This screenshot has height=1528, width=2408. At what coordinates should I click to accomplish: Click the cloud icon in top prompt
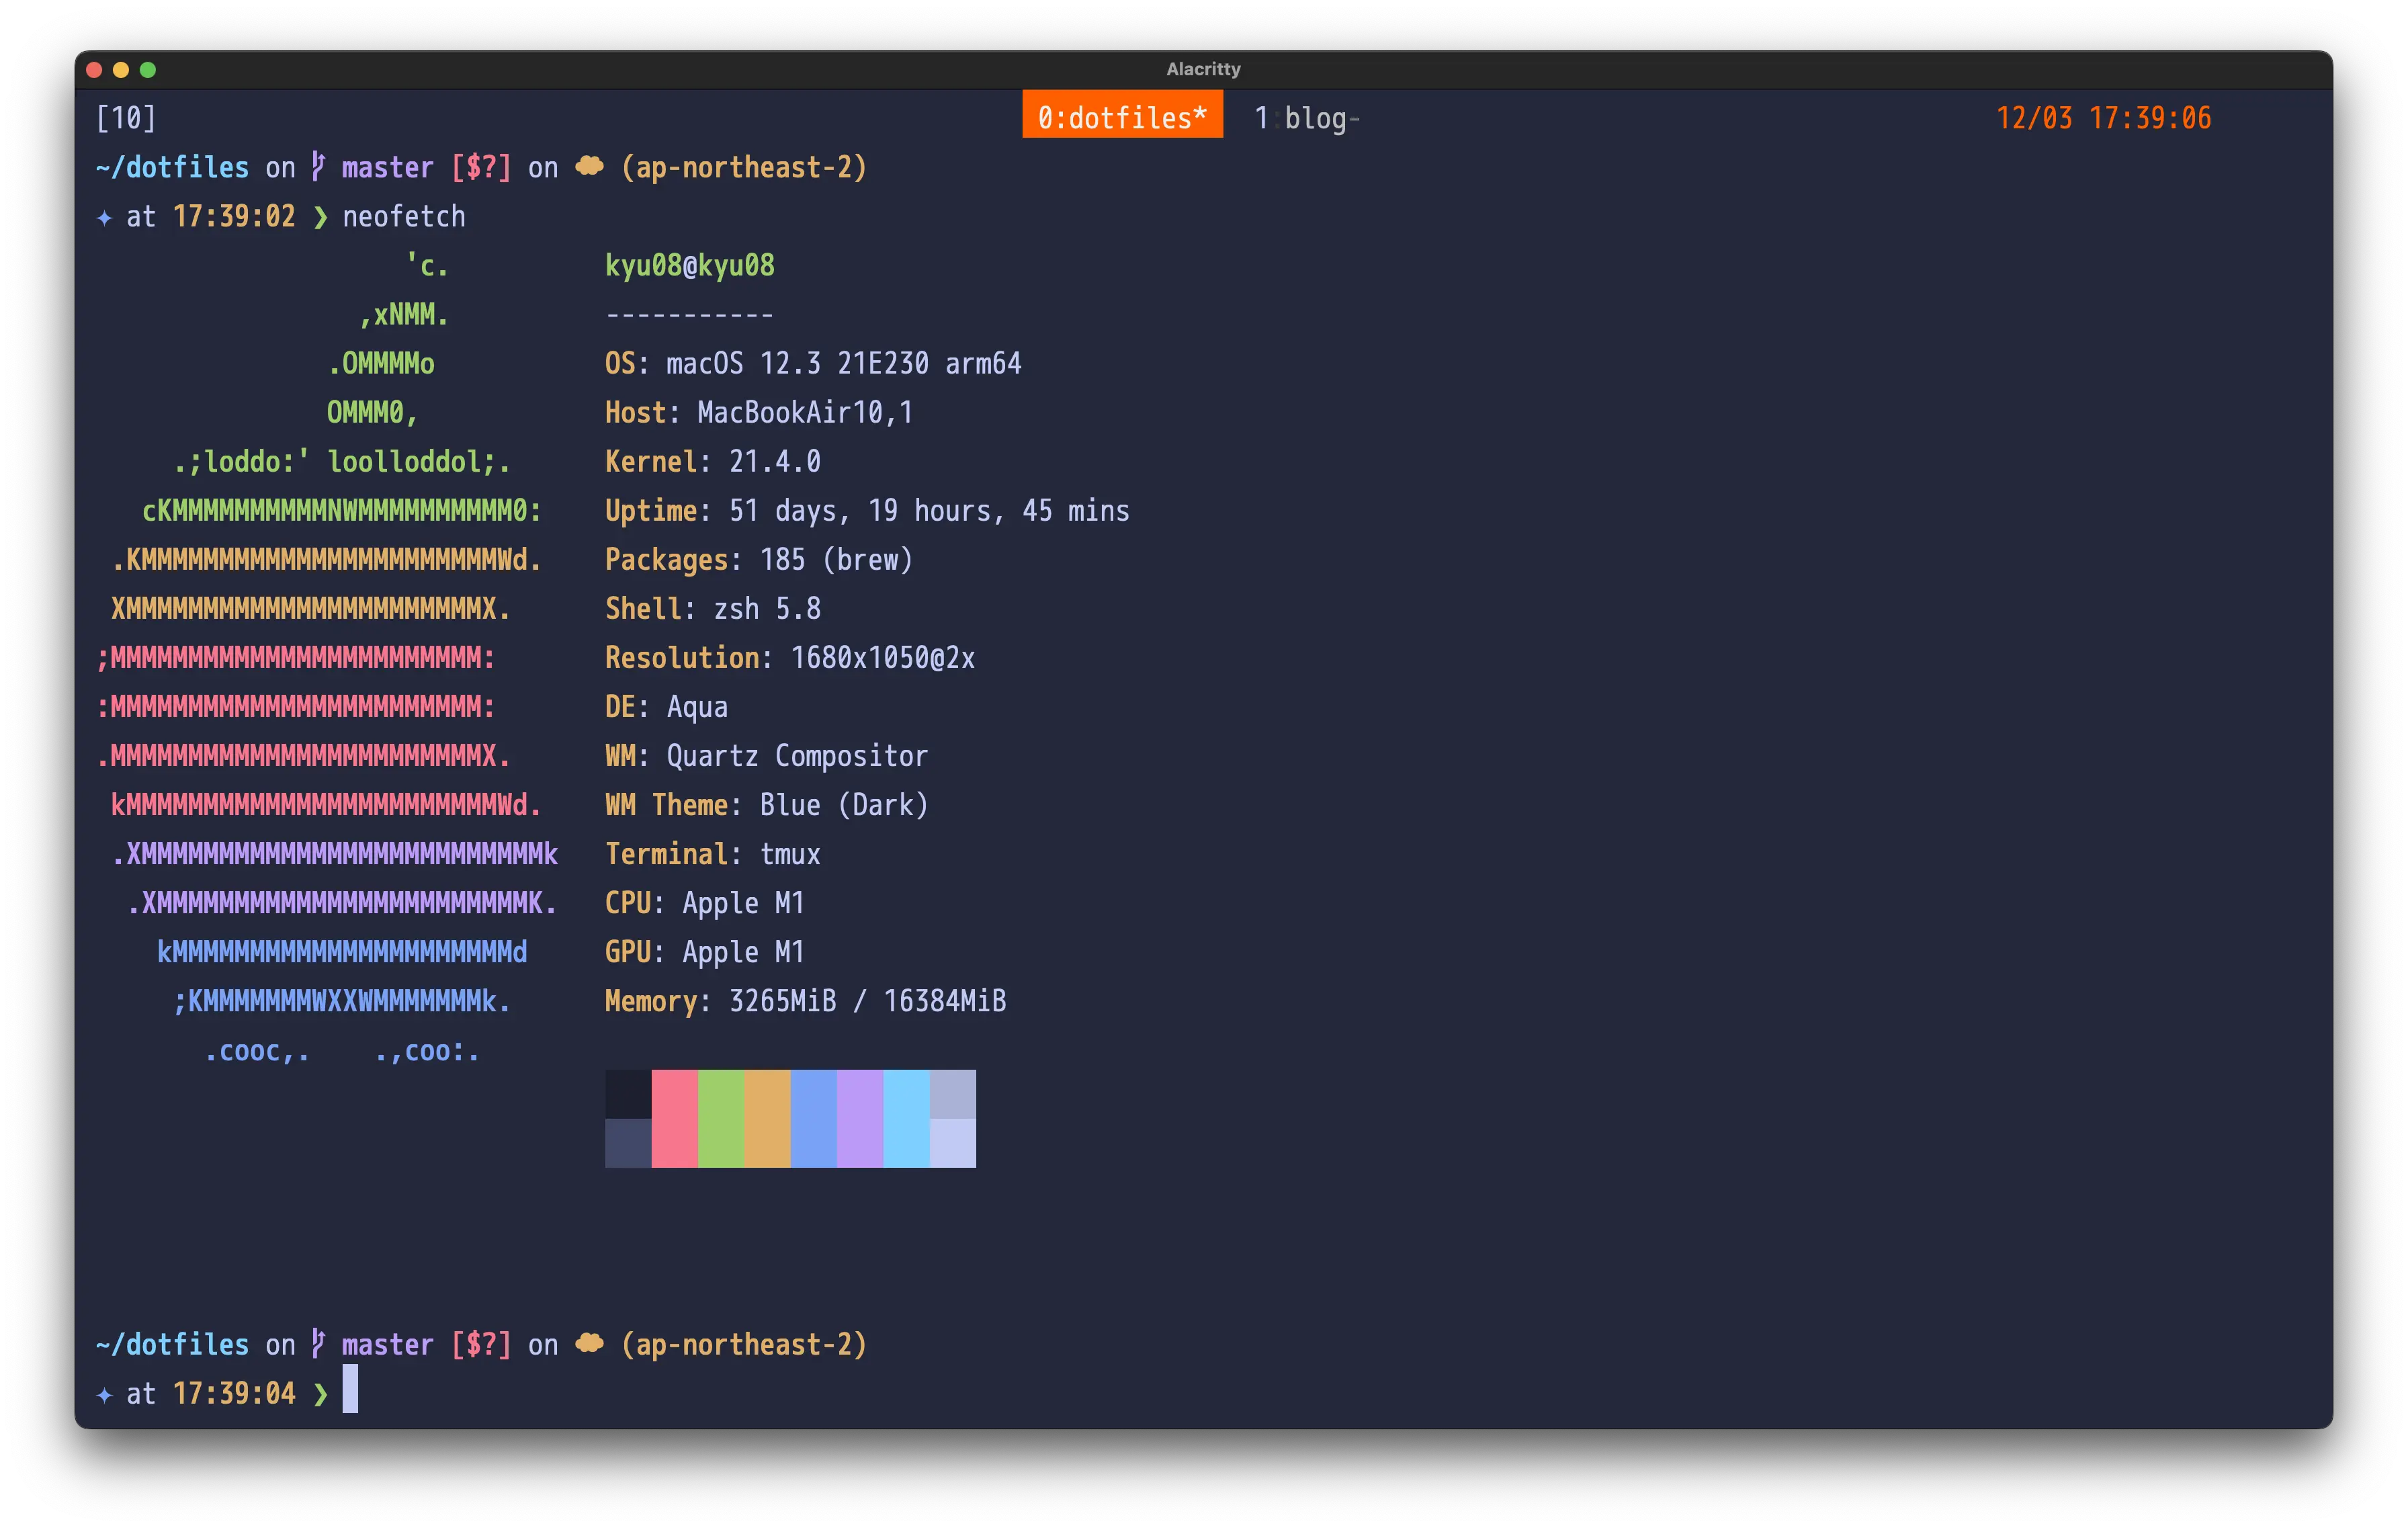click(589, 166)
